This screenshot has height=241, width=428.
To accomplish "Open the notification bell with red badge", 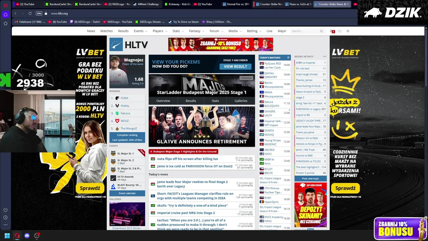I will click(332, 31).
